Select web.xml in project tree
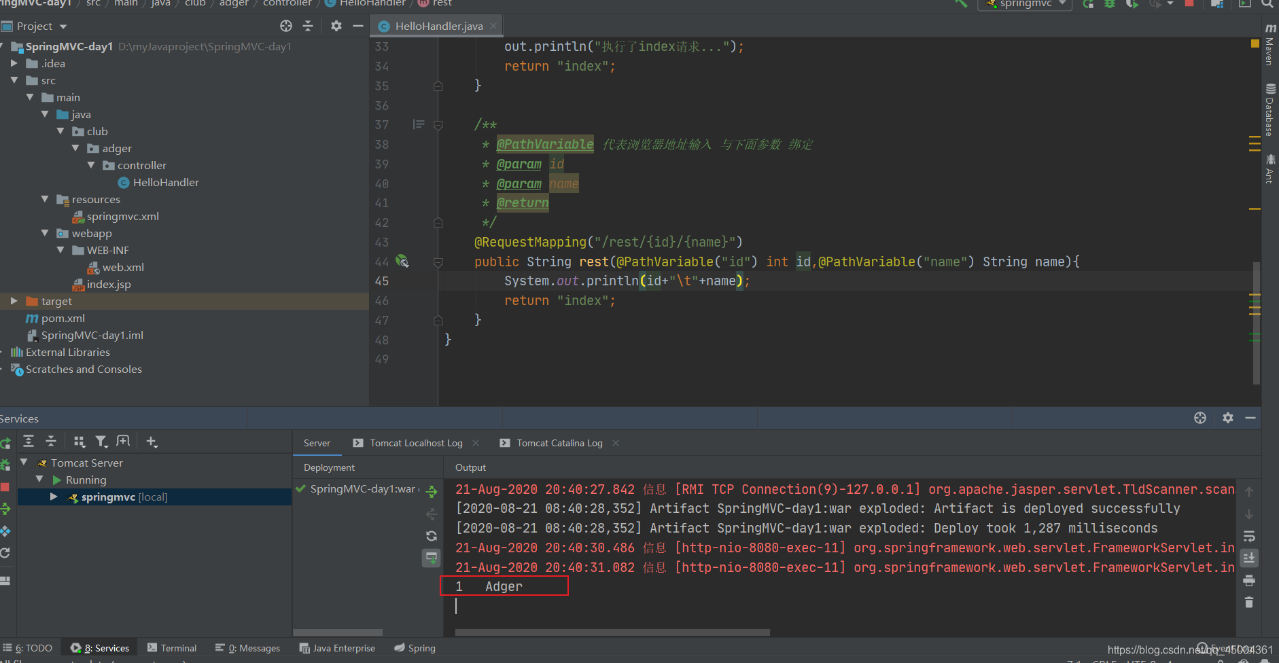The height and width of the screenshot is (663, 1279). 116,267
